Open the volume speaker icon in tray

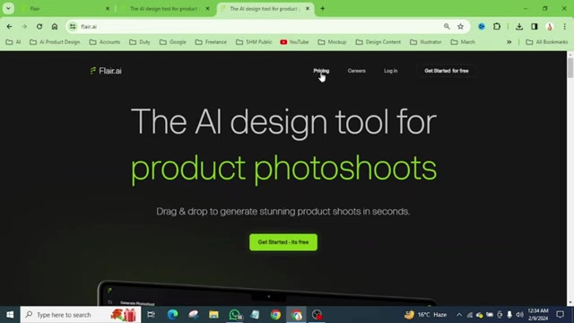tap(519, 315)
